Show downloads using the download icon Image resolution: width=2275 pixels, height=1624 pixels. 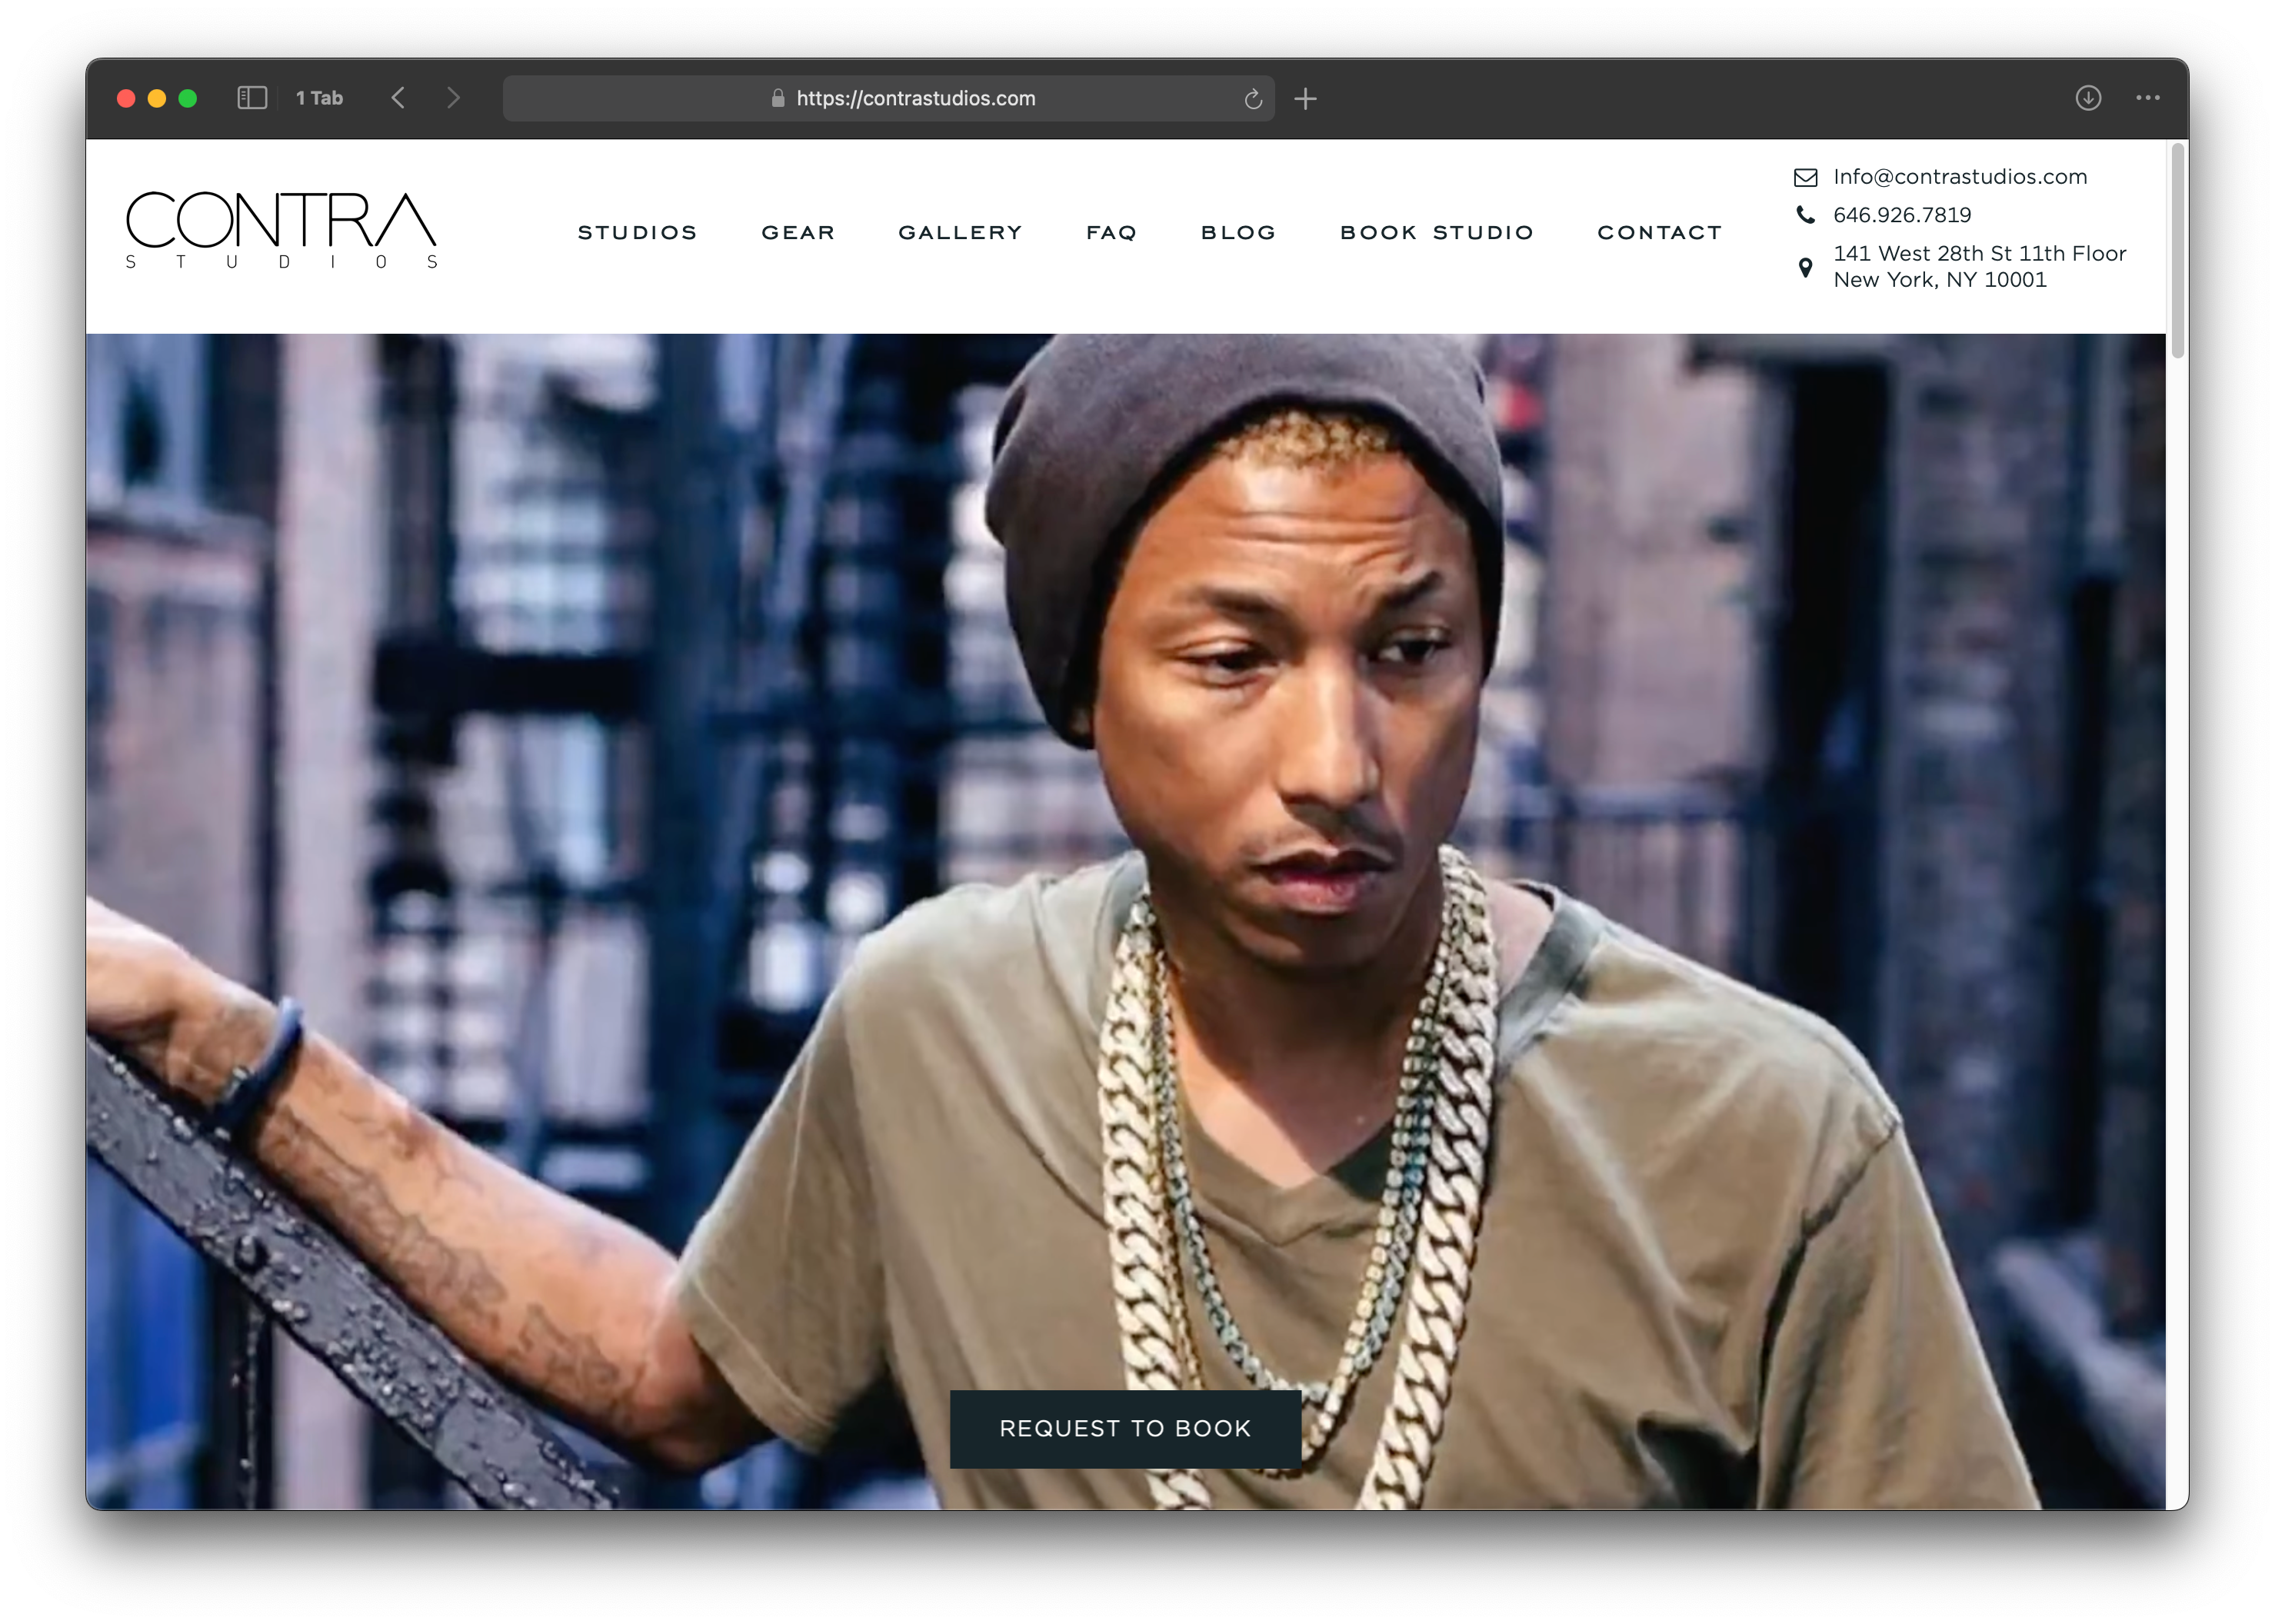coord(2087,98)
